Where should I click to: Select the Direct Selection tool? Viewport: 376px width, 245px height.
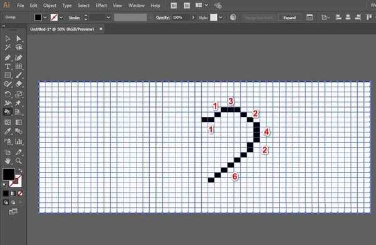coord(18,39)
